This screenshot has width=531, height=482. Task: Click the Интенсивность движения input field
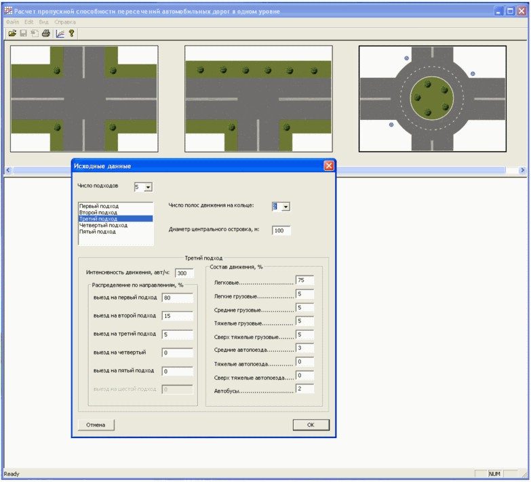184,273
